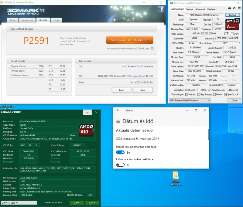This screenshot has width=243, height=207.
Task: Switch to the Advanced tab in 3DMark
Action: 27,20
